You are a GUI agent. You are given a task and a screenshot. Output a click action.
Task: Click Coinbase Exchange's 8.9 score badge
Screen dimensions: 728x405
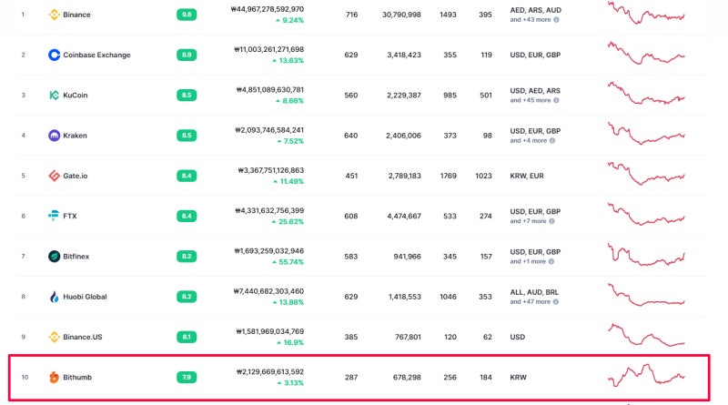187,55
